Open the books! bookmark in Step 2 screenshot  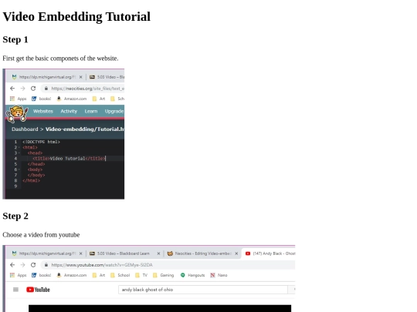click(x=41, y=275)
